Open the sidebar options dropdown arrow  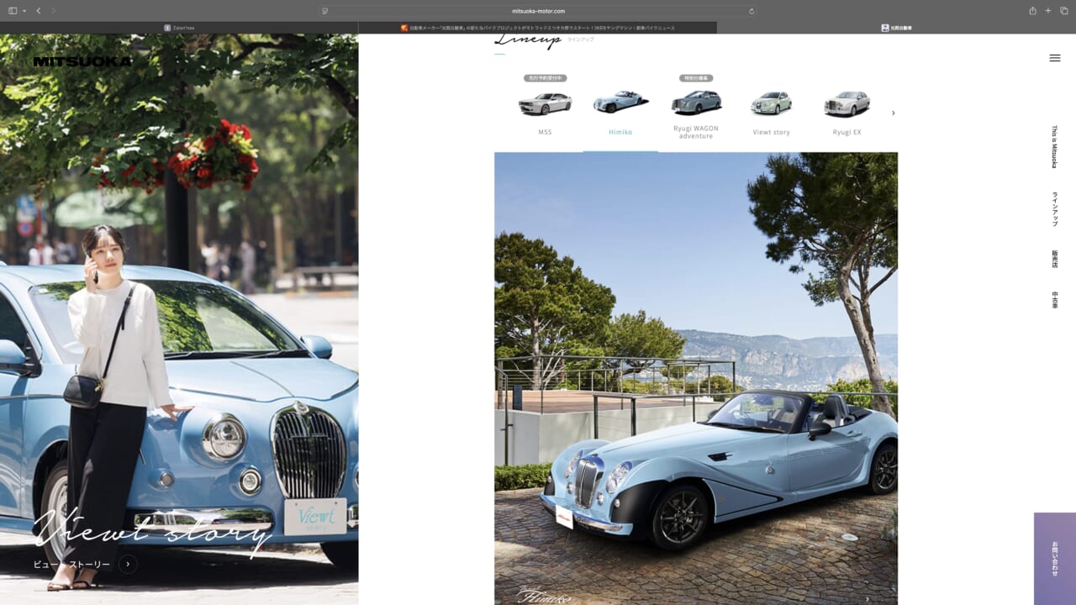click(24, 11)
